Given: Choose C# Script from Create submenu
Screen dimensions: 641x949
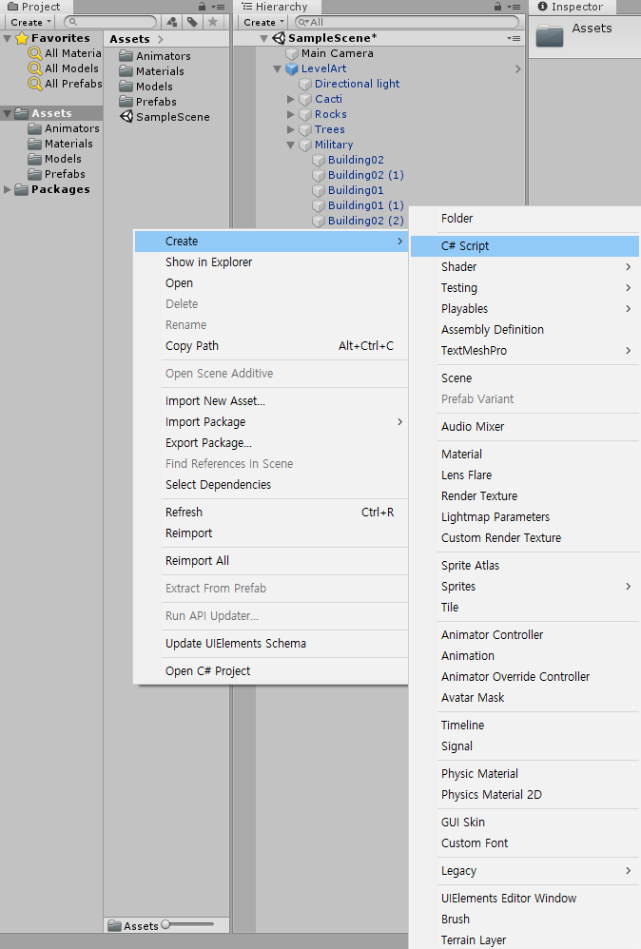Looking at the screenshot, I should (x=525, y=245).
